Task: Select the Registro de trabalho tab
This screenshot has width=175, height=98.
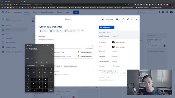Action: [x=70, y=66]
